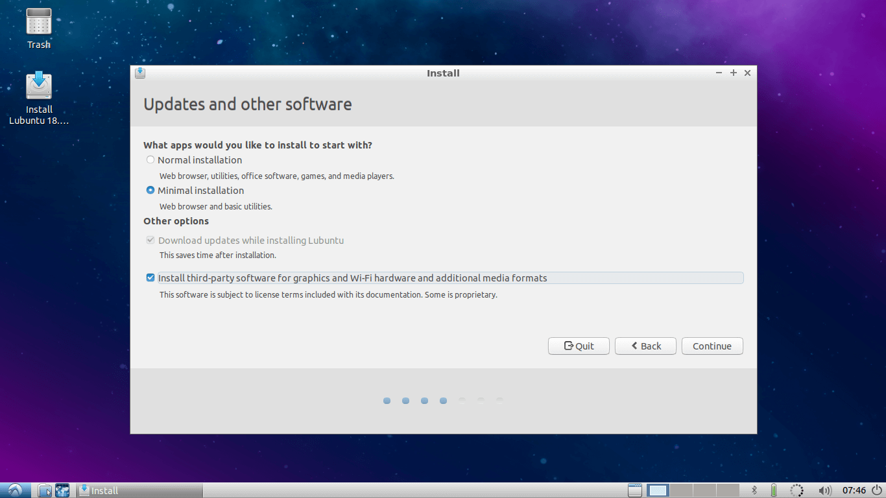The image size is (886, 498).
Task: Click the network connection spinner icon
Action: click(x=797, y=490)
